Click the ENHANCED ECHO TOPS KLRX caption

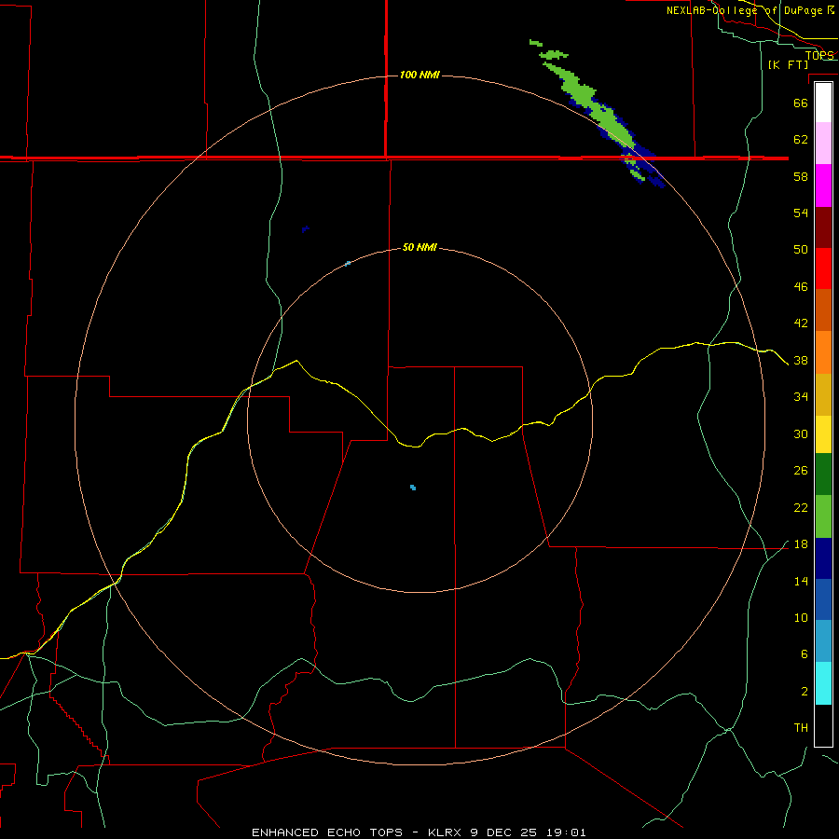(x=419, y=832)
